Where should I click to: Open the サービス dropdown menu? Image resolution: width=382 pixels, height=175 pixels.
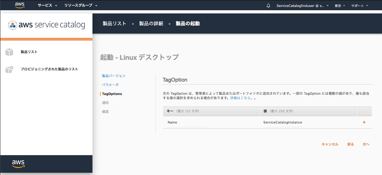click(x=47, y=6)
